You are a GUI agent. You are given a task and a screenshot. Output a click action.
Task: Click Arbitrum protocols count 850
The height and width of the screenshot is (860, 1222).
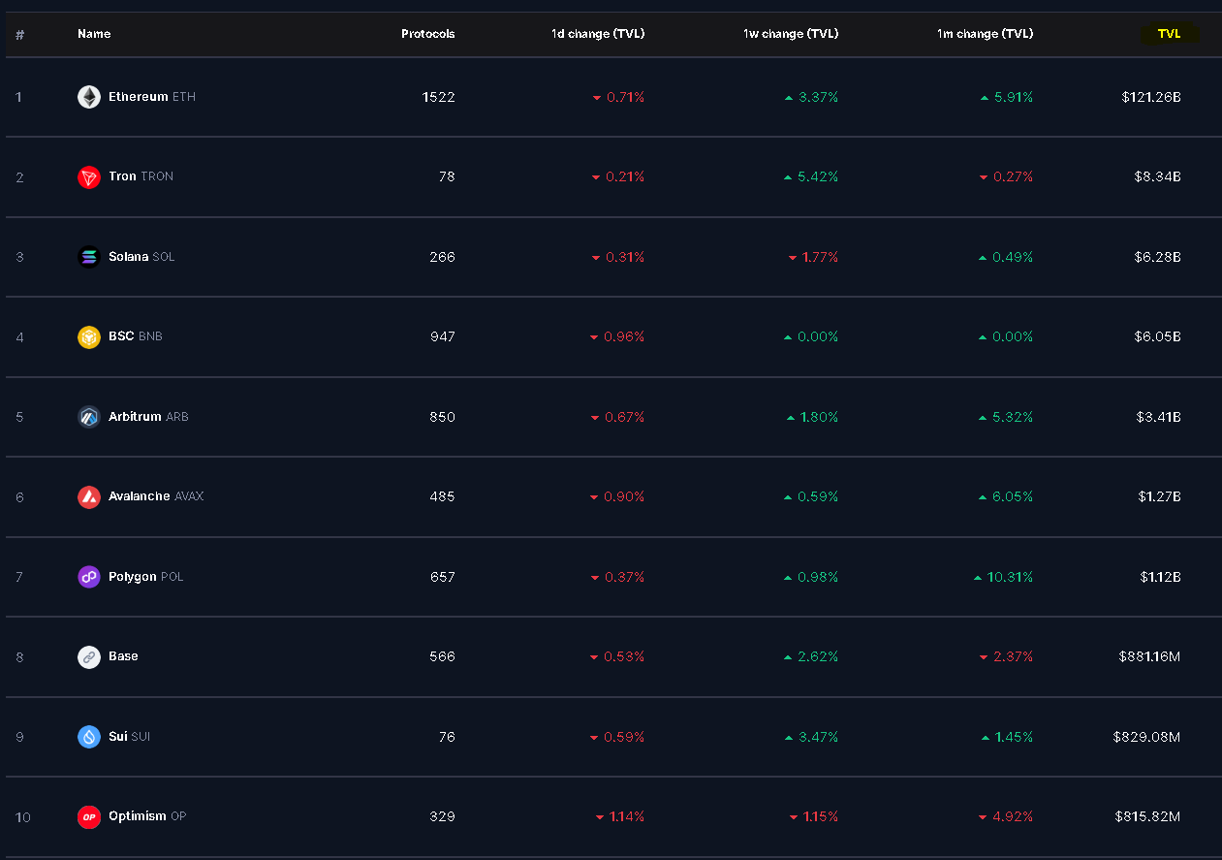click(442, 417)
